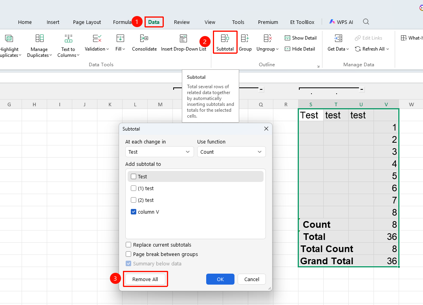The height and width of the screenshot is (305, 423).
Task: Check the (1) test checkbox
Action: click(134, 188)
